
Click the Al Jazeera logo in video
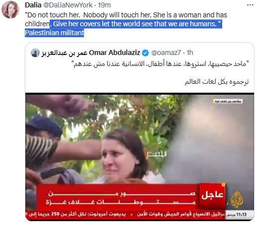click(237, 200)
